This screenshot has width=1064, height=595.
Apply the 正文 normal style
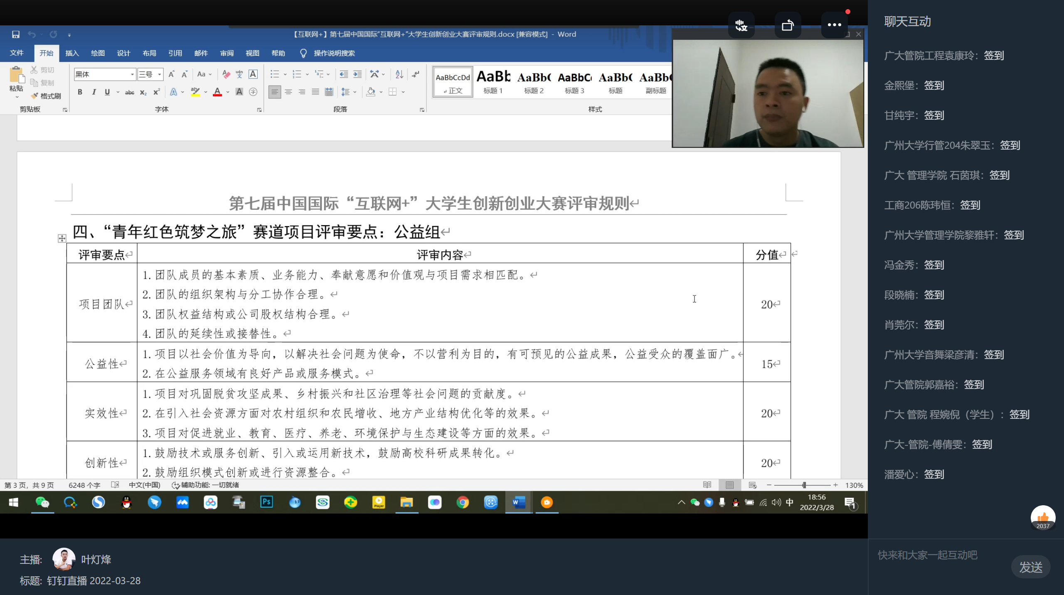[x=453, y=82]
